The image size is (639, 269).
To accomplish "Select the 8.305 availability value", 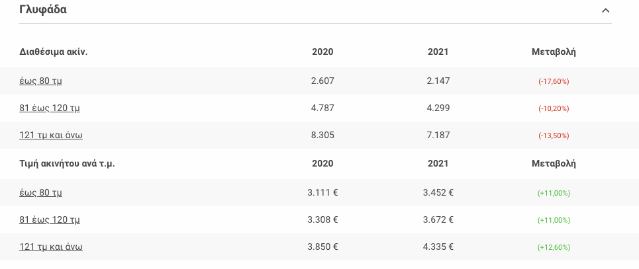I will point(322,135).
